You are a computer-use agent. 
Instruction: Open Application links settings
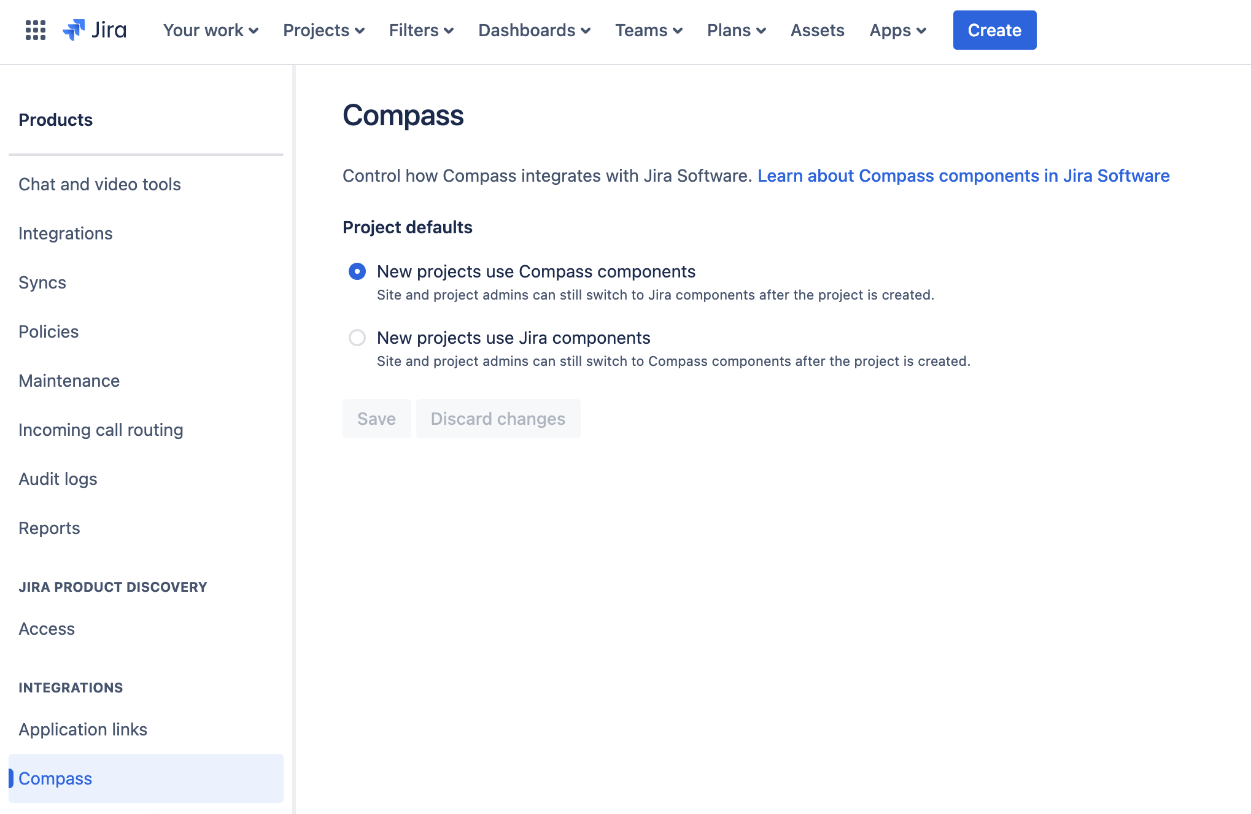click(83, 729)
